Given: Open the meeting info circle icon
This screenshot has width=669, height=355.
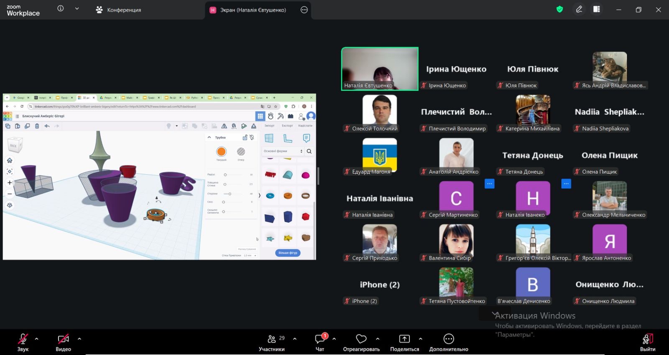Looking at the screenshot, I should point(61,8).
